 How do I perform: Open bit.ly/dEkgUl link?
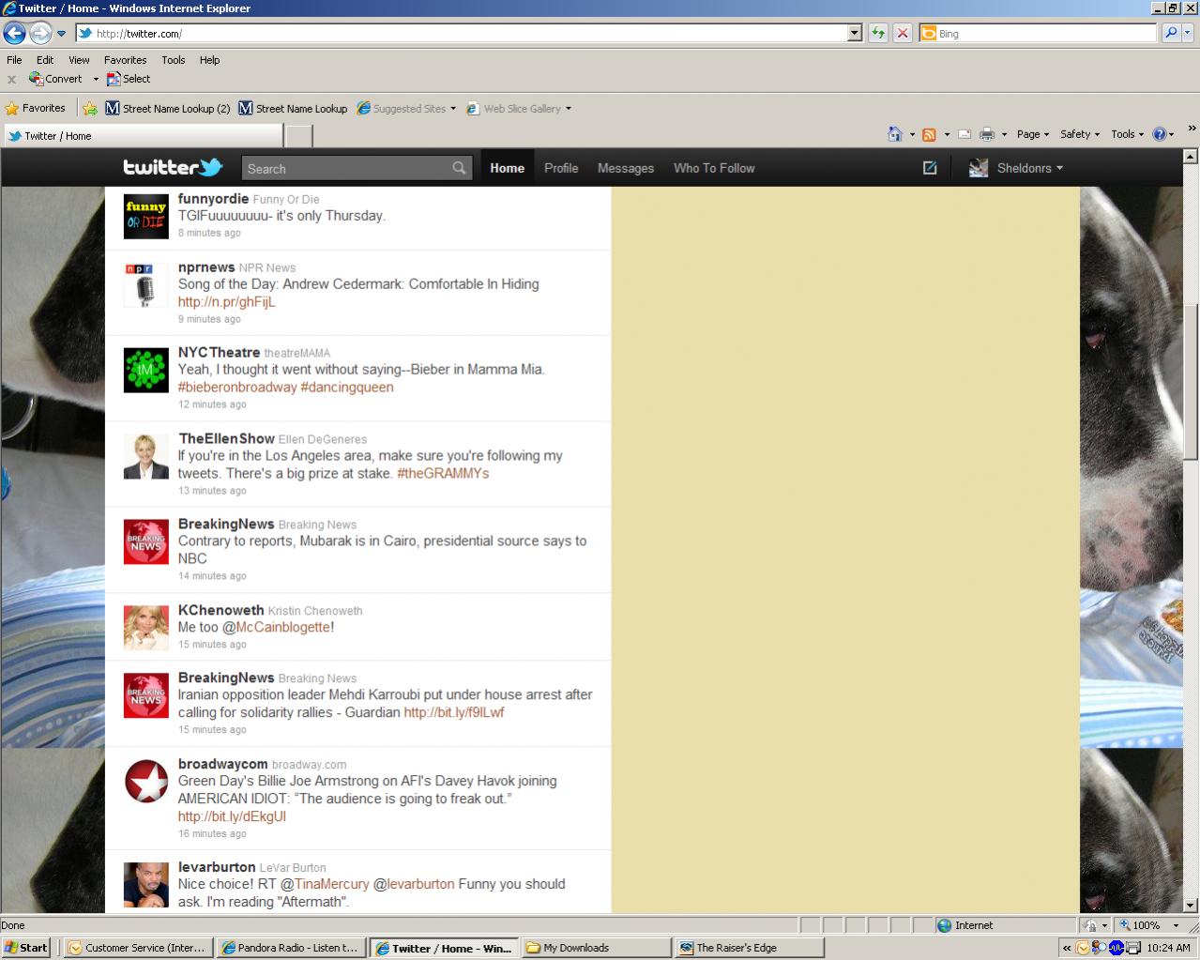coord(232,816)
